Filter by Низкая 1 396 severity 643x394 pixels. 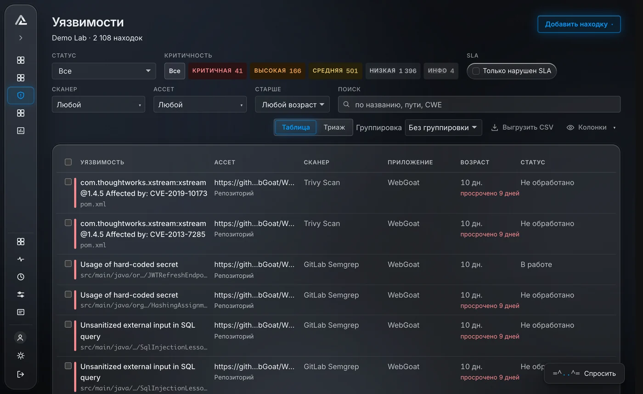click(393, 71)
